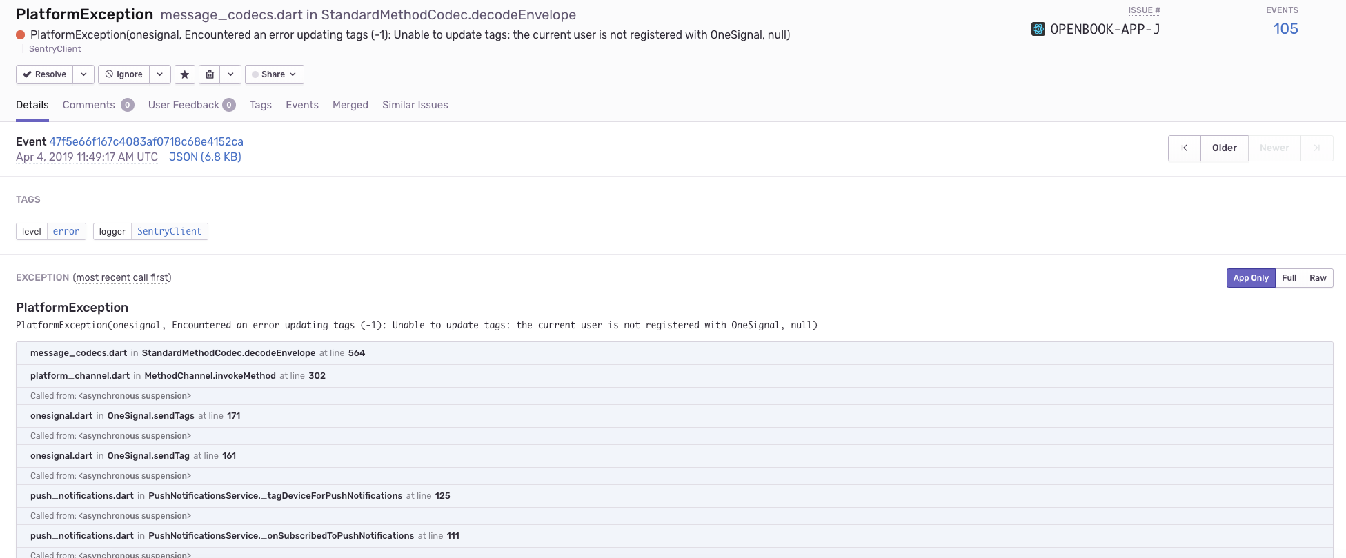Screen dimensions: 1346x558
Task: Click the Resolve button
Action: pos(44,74)
